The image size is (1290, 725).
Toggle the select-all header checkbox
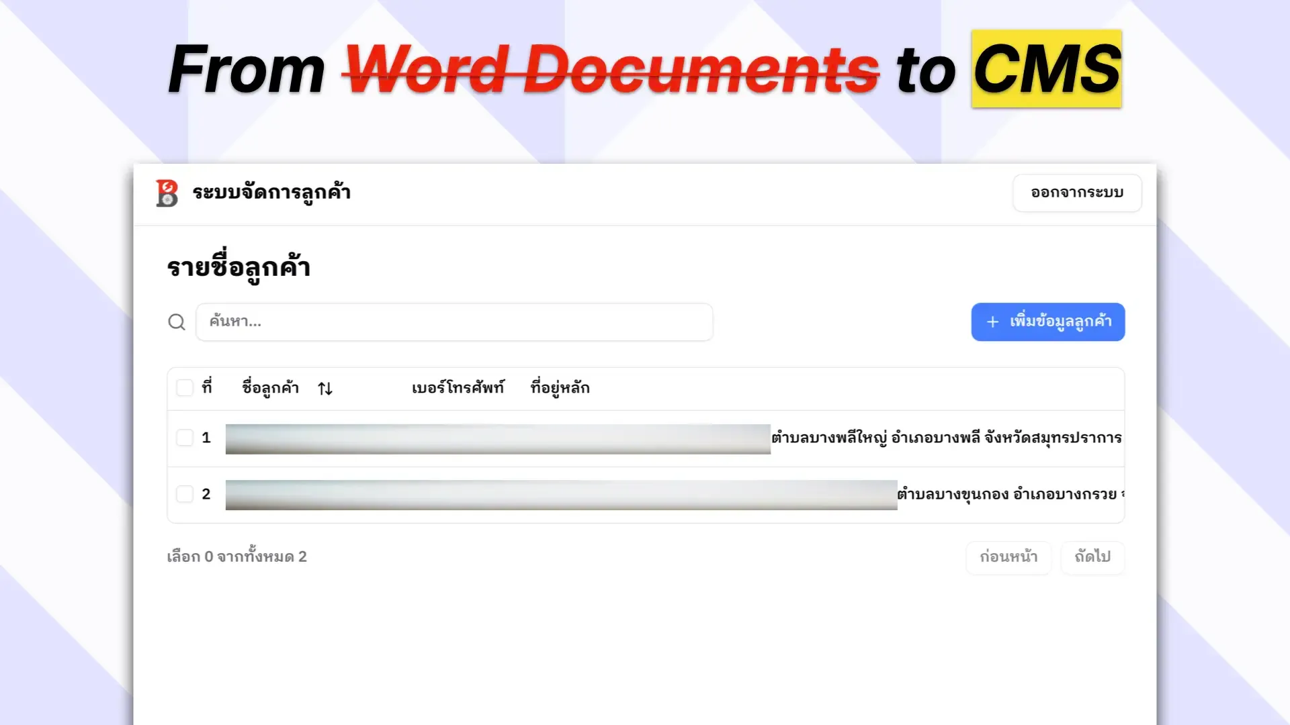tap(185, 388)
